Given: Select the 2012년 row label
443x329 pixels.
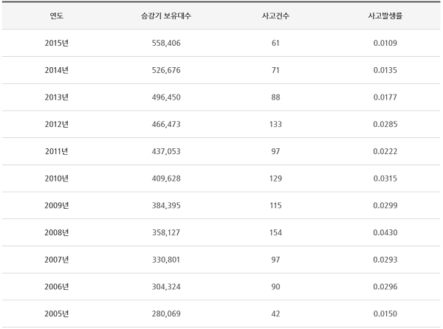Looking at the screenshot, I should click(56, 124).
